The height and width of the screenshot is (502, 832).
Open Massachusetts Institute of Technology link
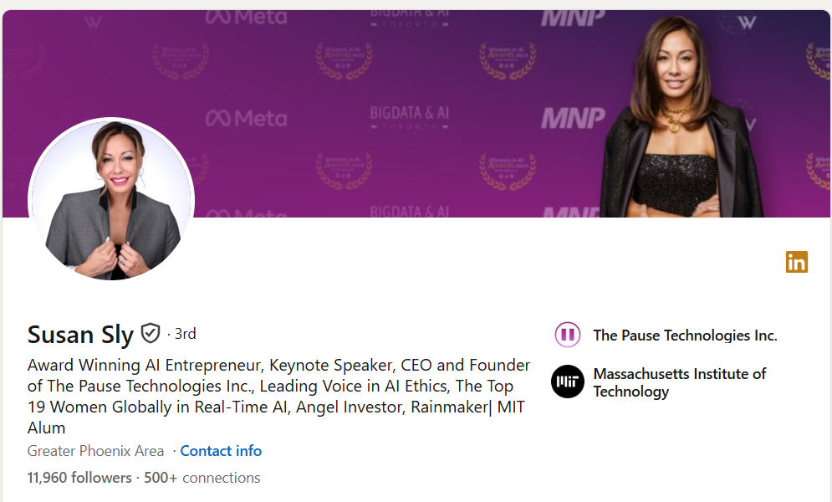(x=679, y=382)
